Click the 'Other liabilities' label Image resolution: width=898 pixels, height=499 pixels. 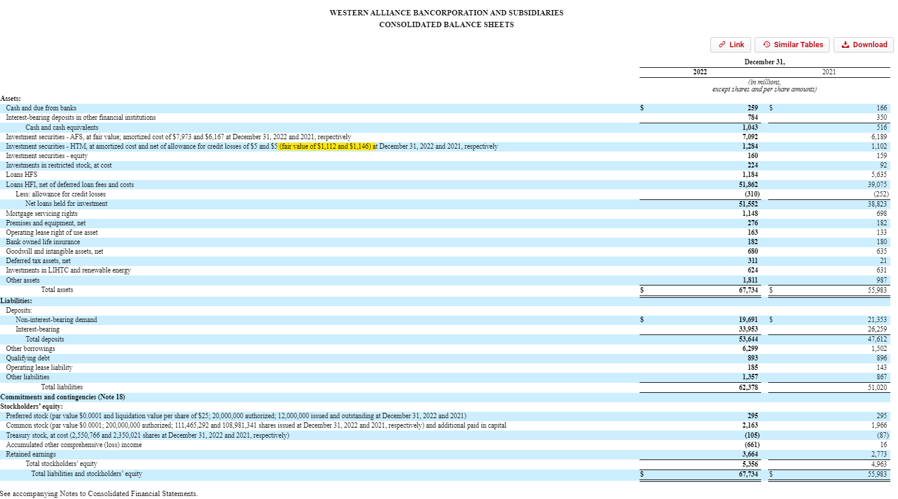tap(28, 377)
